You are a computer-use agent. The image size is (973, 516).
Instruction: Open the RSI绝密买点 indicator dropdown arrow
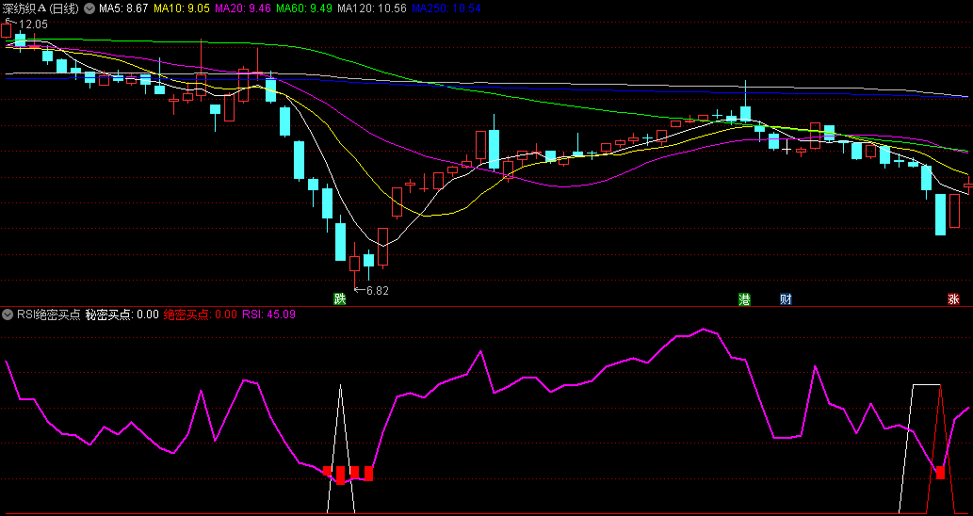(8, 314)
